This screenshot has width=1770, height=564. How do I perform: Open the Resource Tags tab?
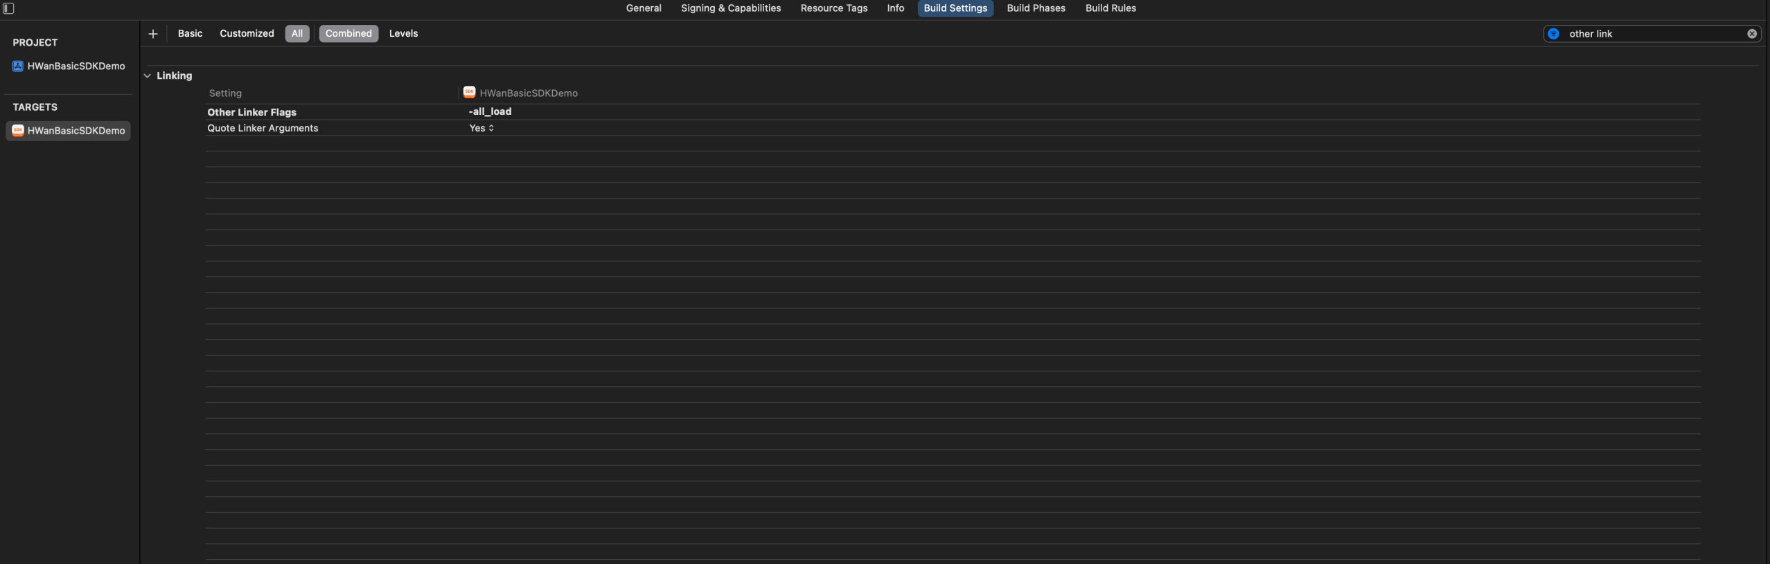(834, 8)
